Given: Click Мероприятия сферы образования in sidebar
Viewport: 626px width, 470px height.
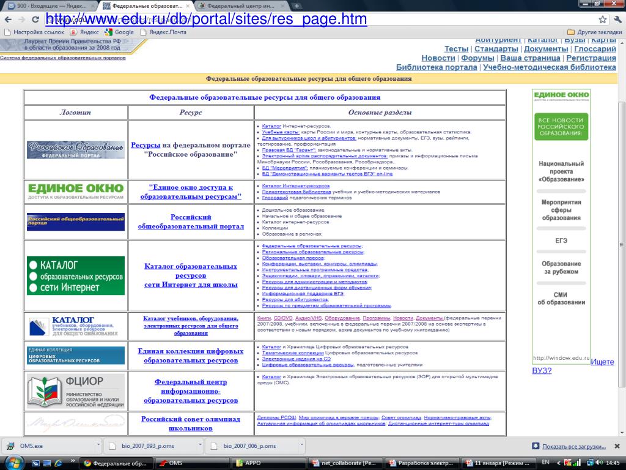Looking at the screenshot, I should (561, 210).
